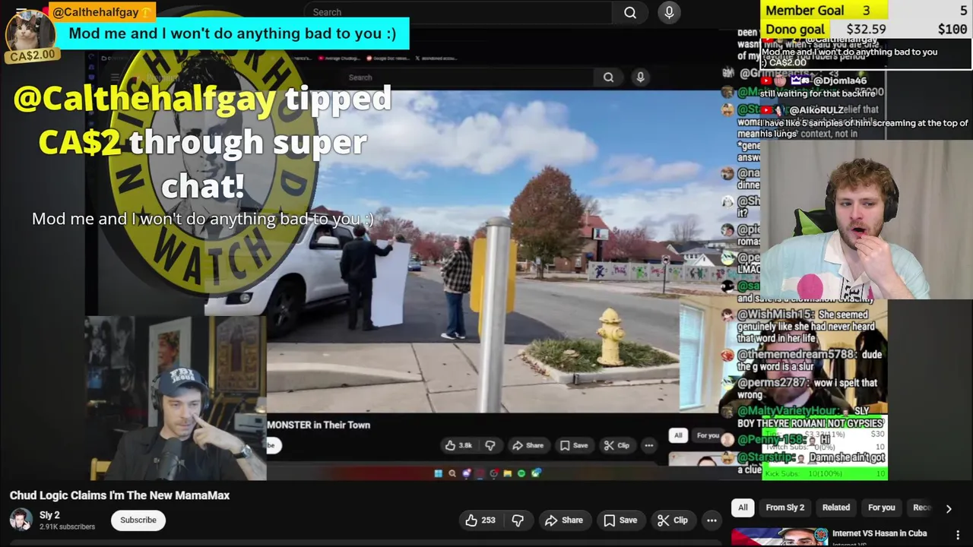This screenshot has width=973, height=547.
Task: Click the search magnifier inside the embedded video
Action: [x=608, y=77]
